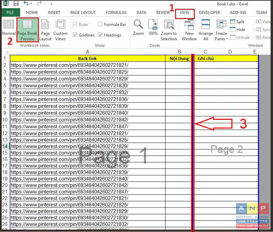Click the Excel application icon

tap(6, 3)
